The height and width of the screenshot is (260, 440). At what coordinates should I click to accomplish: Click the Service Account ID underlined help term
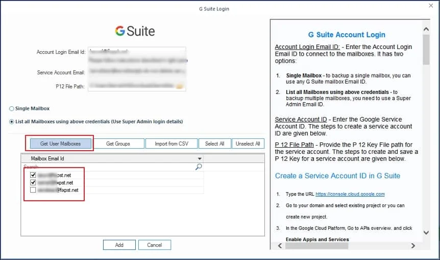[x=301, y=120]
